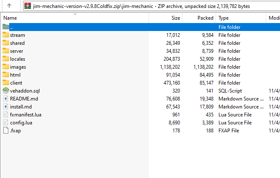Click the install.md markdown file icon
This screenshot has height=178, width=280.
click(6, 106)
